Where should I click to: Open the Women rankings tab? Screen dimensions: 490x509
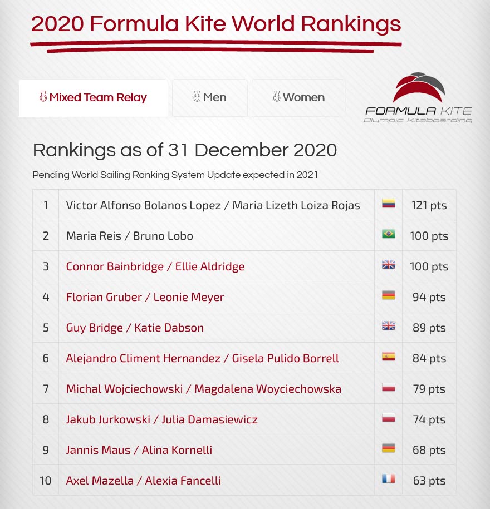point(298,98)
